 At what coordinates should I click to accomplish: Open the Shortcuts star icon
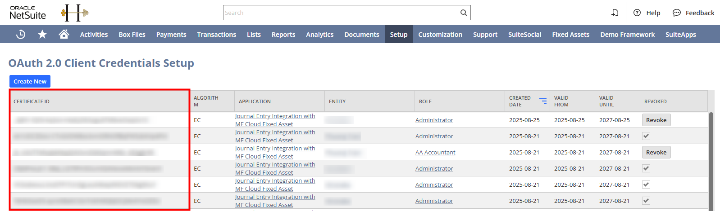click(x=42, y=34)
